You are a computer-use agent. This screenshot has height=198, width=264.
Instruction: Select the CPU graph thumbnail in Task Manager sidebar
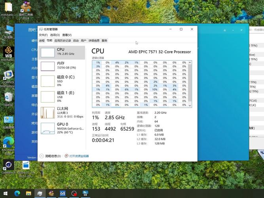point(47,52)
